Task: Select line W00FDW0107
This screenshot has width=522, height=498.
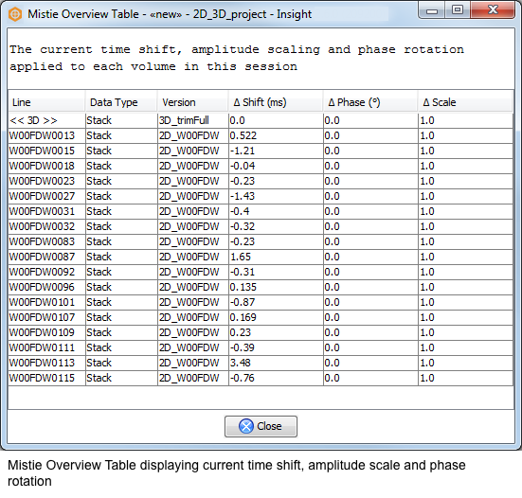Action: coord(47,317)
